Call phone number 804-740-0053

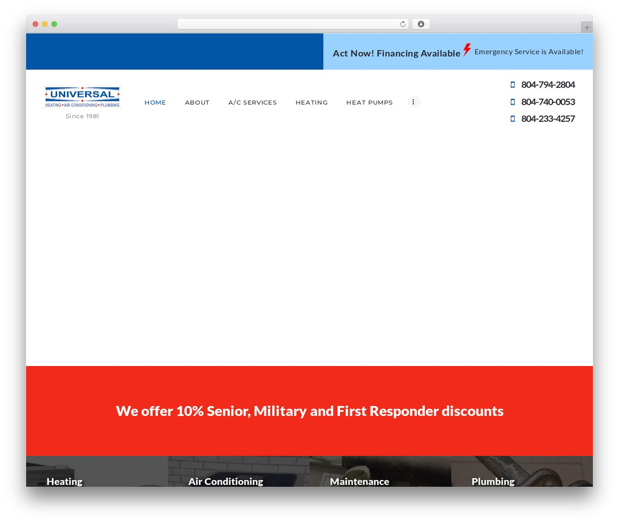pyautogui.click(x=548, y=102)
